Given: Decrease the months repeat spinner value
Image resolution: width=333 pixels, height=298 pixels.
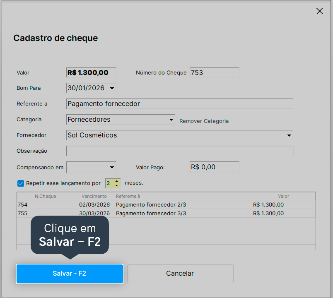Looking at the screenshot, I should (x=117, y=185).
